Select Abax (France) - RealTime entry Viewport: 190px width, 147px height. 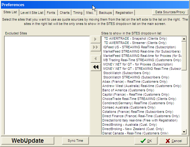pyautogui.click(x=141, y=81)
